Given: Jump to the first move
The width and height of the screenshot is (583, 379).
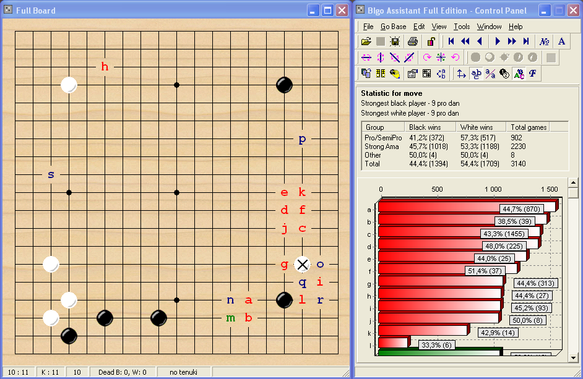Looking at the screenshot, I should pyautogui.click(x=451, y=41).
